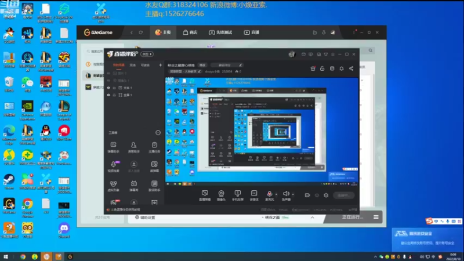The height and width of the screenshot is (261, 464).
Task: Open the mode switch pill beside logo
Action: click(147, 54)
